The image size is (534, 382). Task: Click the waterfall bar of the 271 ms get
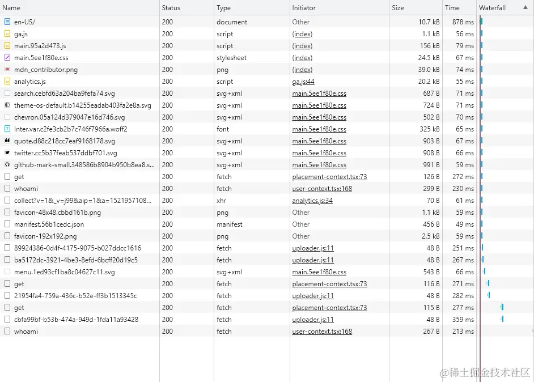click(488, 283)
